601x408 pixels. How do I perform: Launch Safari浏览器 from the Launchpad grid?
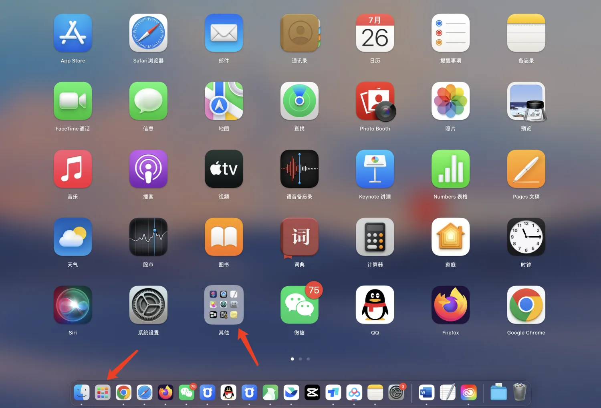(x=148, y=33)
